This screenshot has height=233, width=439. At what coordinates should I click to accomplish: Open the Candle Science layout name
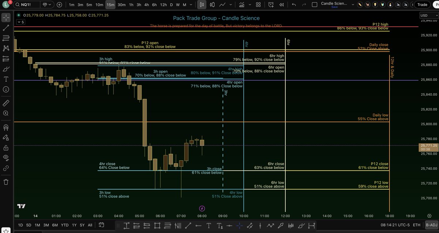pyautogui.click(x=334, y=4)
